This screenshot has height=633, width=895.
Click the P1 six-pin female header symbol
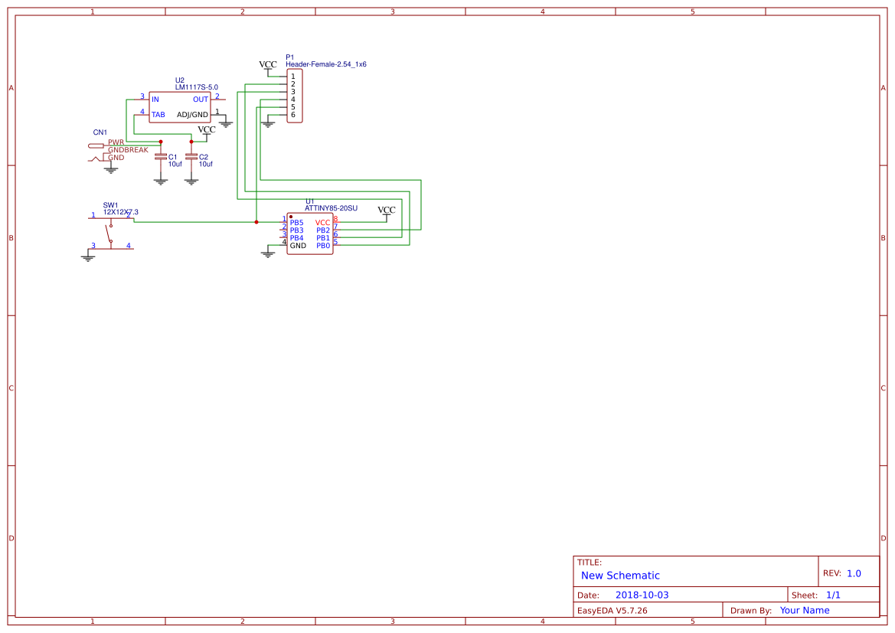[x=295, y=96]
